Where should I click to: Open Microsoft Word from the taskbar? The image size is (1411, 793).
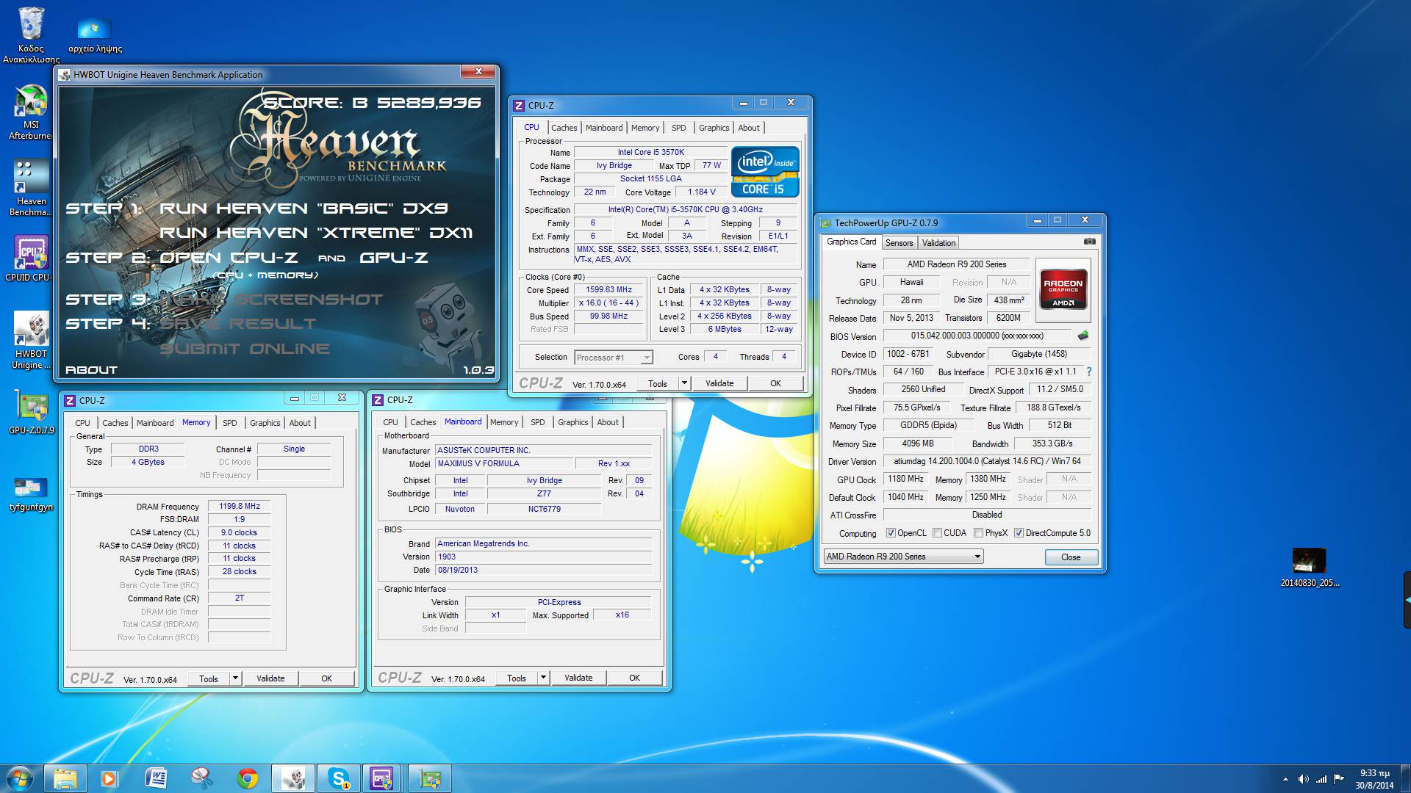click(156, 778)
